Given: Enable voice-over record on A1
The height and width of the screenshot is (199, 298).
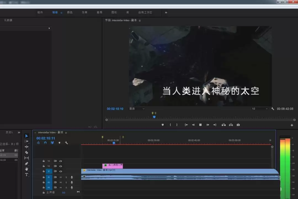Looking at the screenshot, I should tap(72, 177).
